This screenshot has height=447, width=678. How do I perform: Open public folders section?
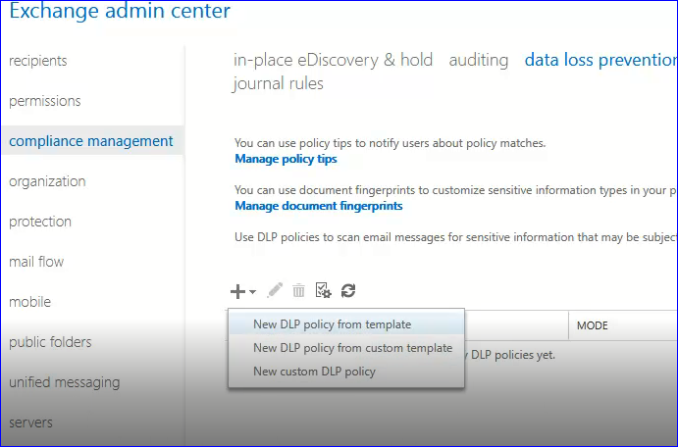tap(50, 342)
